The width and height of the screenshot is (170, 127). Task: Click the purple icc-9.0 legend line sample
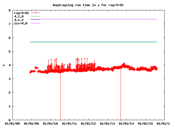(35, 23)
